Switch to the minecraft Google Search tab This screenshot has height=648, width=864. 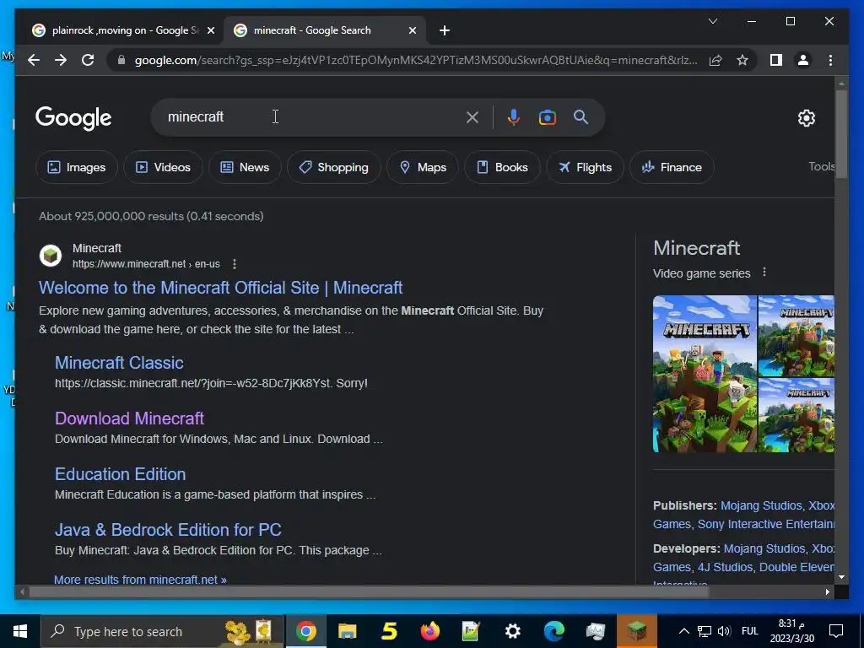tap(325, 30)
